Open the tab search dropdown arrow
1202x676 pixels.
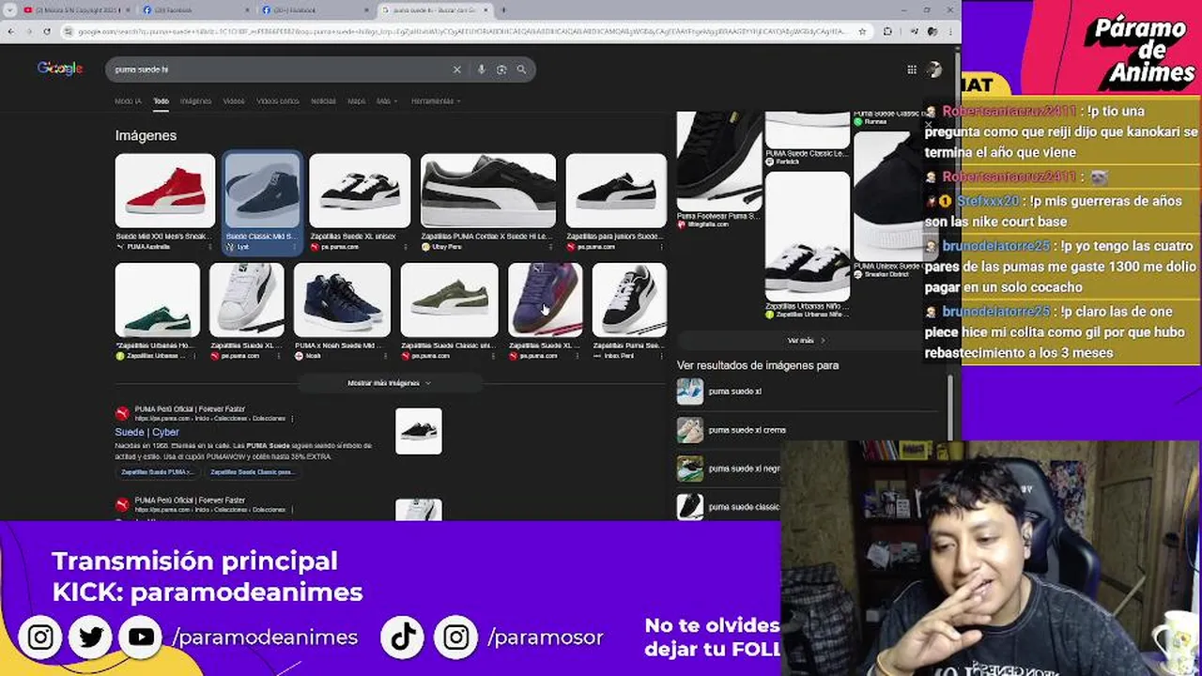(x=10, y=9)
